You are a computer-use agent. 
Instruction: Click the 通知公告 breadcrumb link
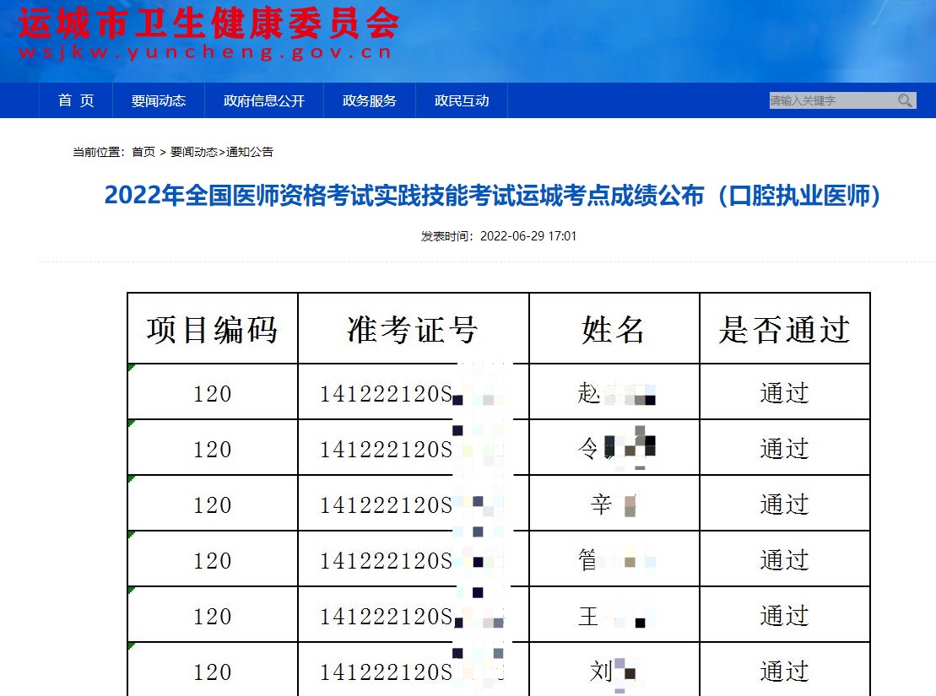[250, 152]
